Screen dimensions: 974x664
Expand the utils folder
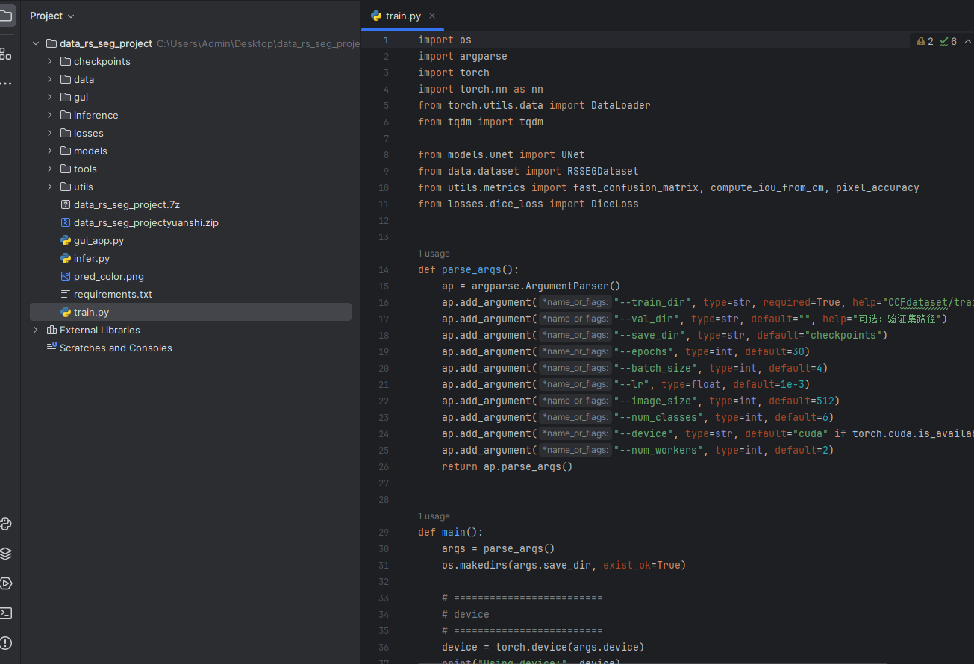pos(50,187)
